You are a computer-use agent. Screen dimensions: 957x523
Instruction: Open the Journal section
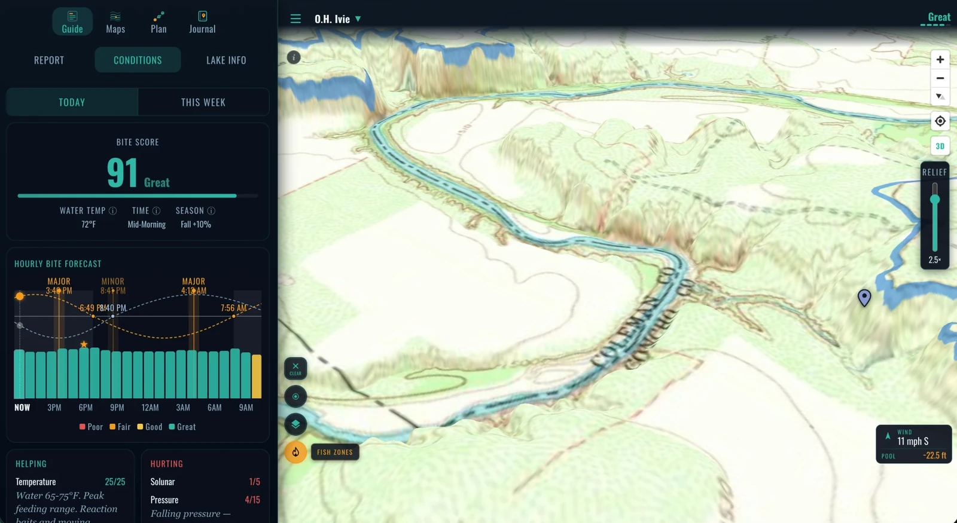coord(202,22)
